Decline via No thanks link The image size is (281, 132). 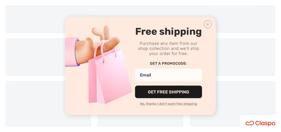tap(168, 104)
